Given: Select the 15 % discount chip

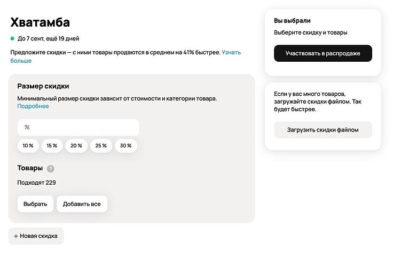Looking at the screenshot, I should [52, 146].
